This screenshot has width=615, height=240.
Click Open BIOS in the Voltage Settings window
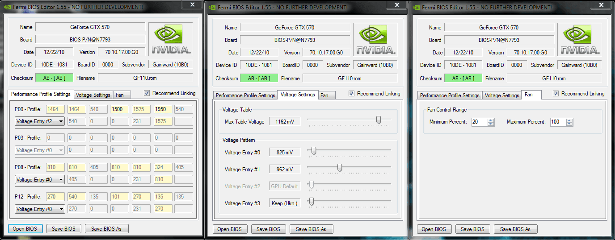230,229
